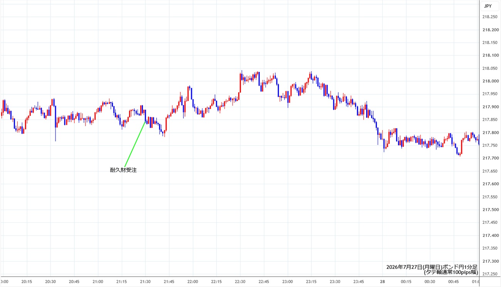Viewport: 501px width, 287px height.
Task: Click the 217.350 price axis label
Action: pos(489,248)
